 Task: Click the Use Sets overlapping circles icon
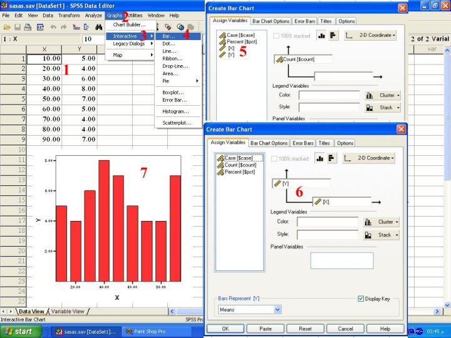click(180, 28)
